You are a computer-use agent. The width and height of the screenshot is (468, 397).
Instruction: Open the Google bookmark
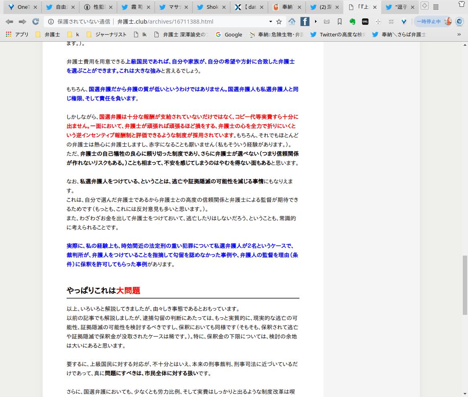[229, 34]
